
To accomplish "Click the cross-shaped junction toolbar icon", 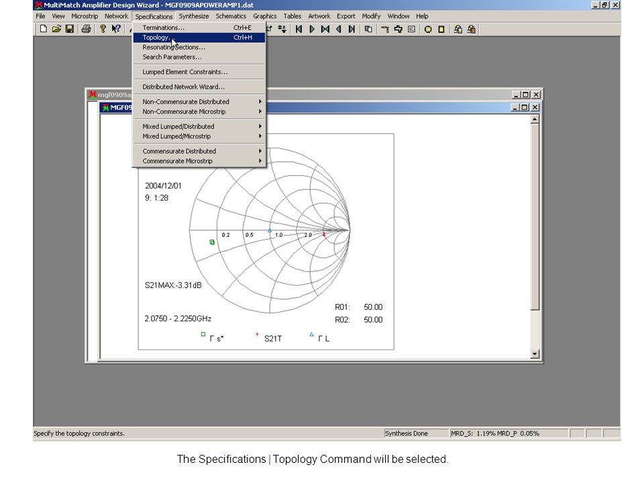I will pyautogui.click(x=398, y=29).
